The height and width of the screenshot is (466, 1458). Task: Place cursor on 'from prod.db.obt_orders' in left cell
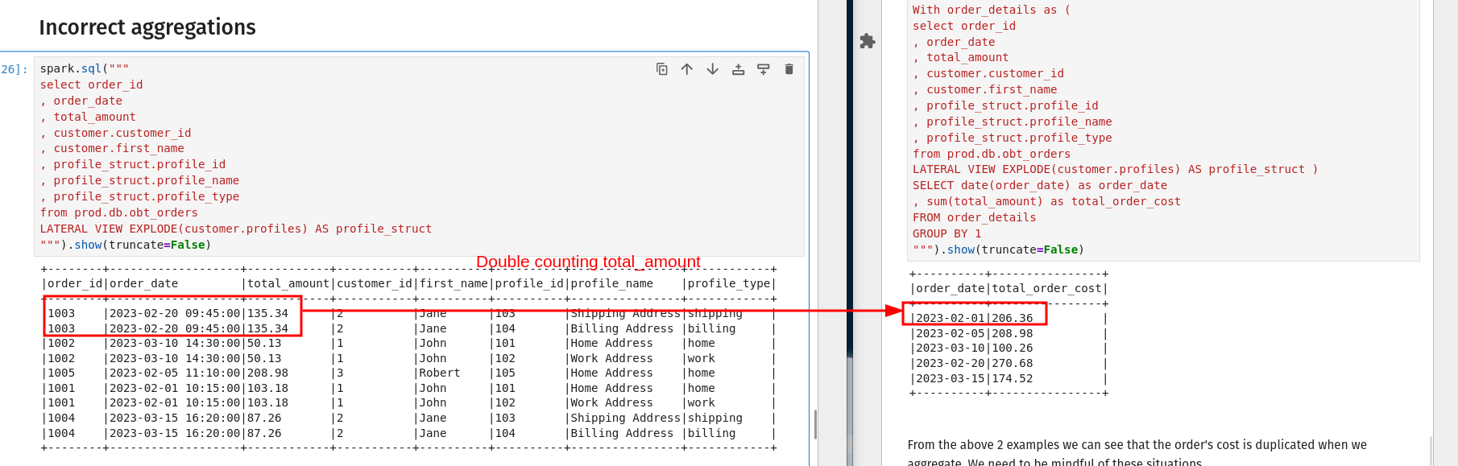pos(119,212)
